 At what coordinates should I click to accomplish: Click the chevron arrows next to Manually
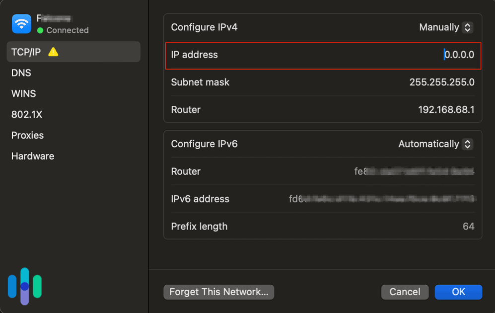[x=467, y=27]
